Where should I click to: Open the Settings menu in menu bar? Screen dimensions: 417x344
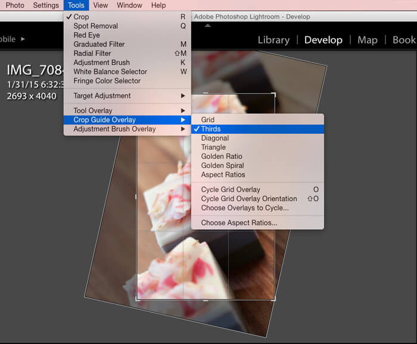[46, 5]
